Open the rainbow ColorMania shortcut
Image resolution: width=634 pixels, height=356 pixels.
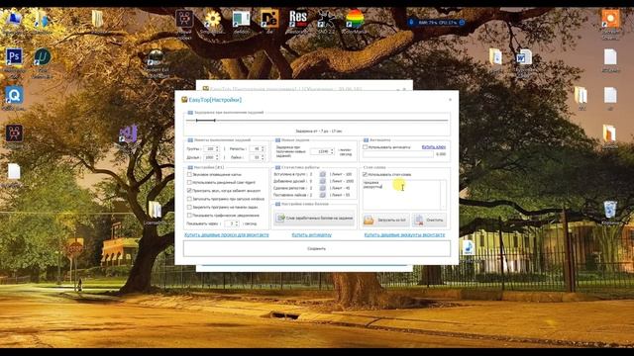point(355,19)
